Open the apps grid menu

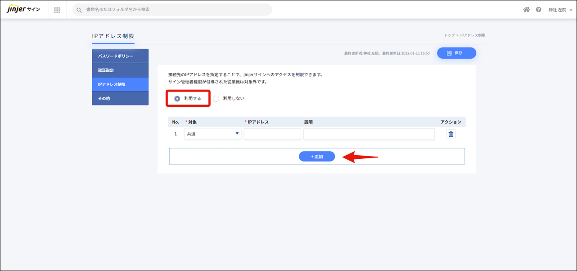pos(57,10)
